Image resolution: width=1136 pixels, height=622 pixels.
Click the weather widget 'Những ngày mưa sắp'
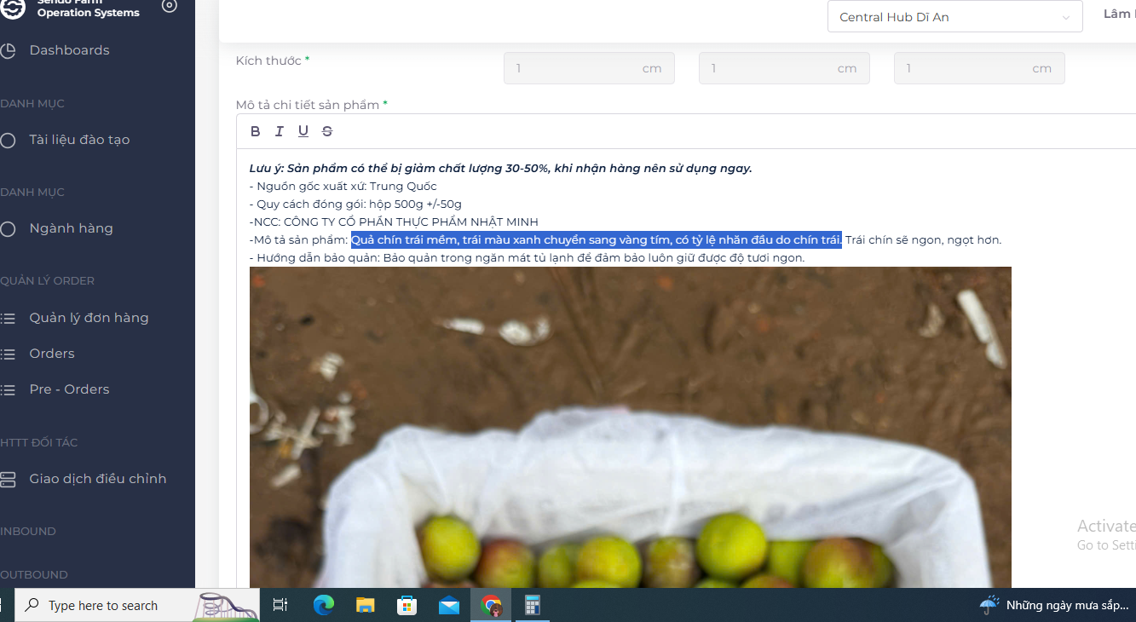[1055, 606]
